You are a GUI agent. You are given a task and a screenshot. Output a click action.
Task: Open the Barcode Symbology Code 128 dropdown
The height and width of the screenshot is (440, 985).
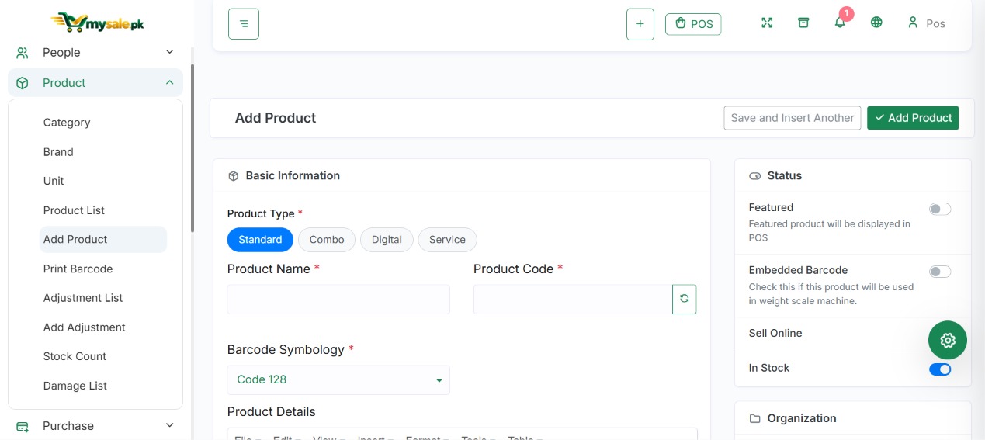[338, 380]
